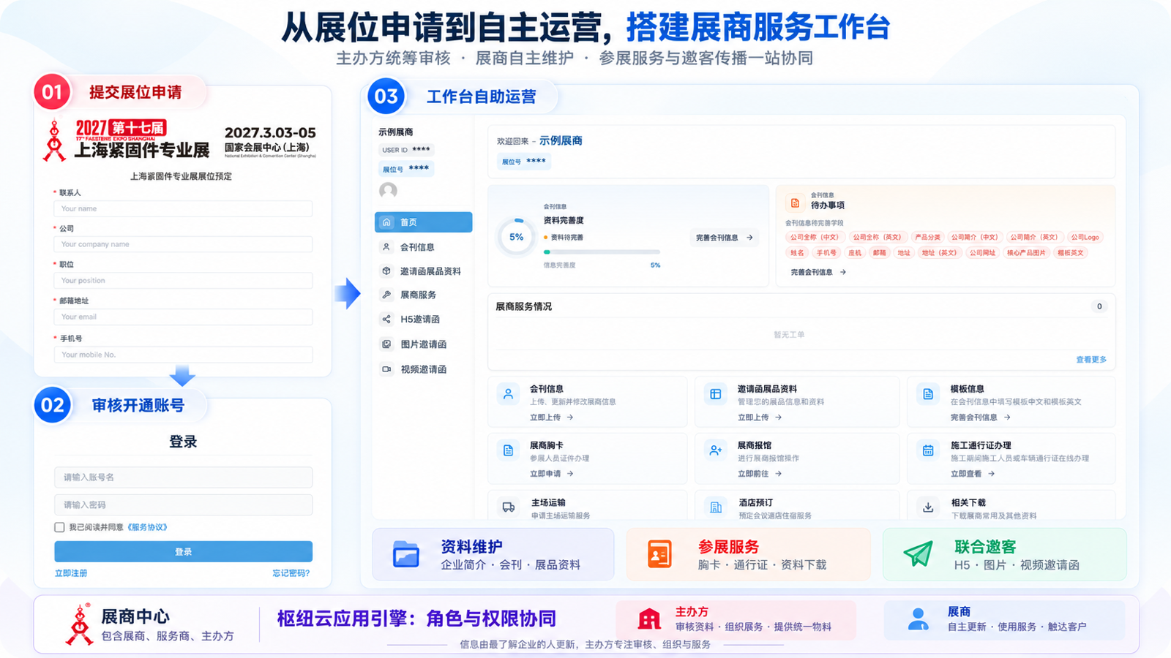Viewport: 1171px width, 658px height.
Task: Click the 5% circular progress indicator
Action: (x=517, y=237)
